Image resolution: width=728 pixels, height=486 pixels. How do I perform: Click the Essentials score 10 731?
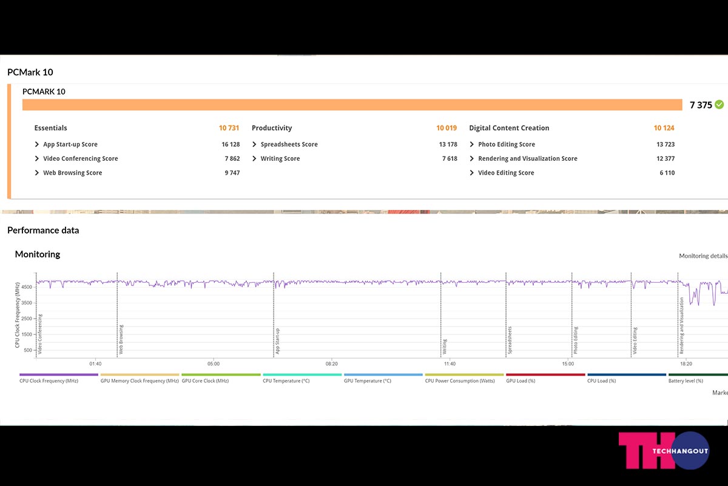229,128
